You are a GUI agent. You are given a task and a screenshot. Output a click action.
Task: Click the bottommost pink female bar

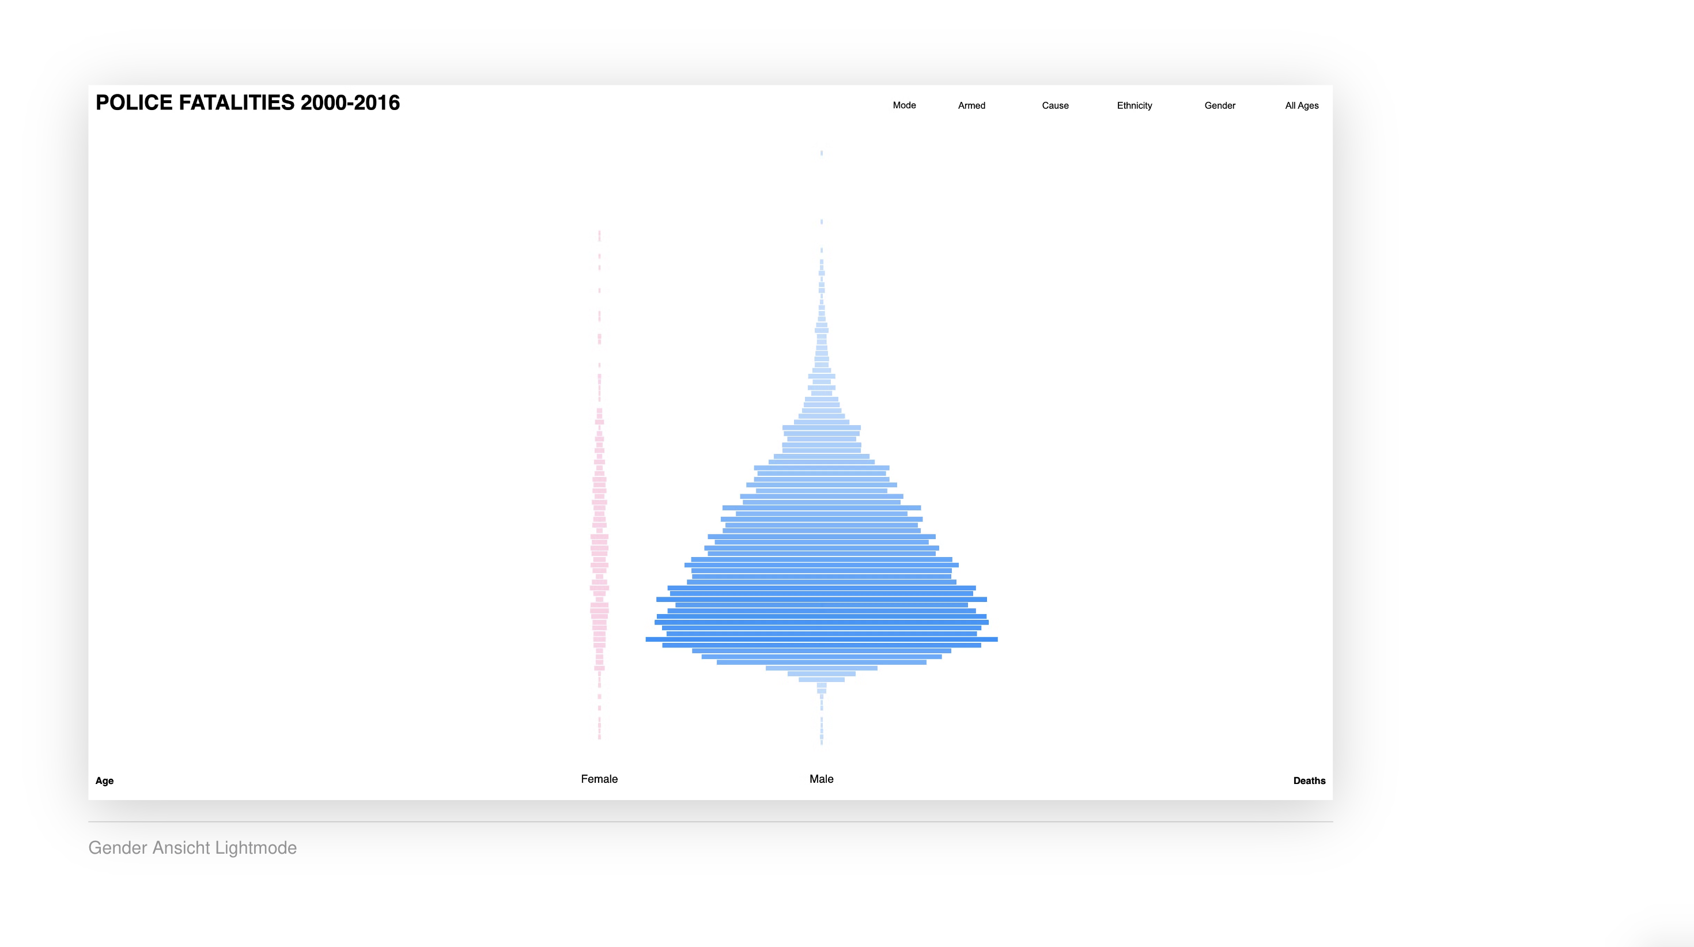(x=599, y=737)
